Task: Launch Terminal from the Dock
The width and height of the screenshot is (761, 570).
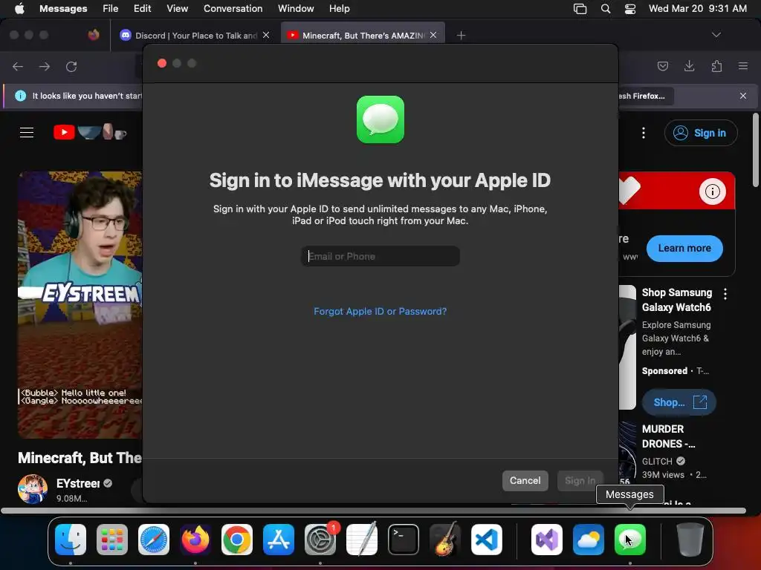Action: pyautogui.click(x=404, y=540)
